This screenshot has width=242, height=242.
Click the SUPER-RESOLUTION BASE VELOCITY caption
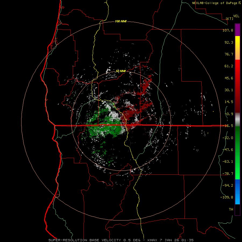tap(85, 240)
